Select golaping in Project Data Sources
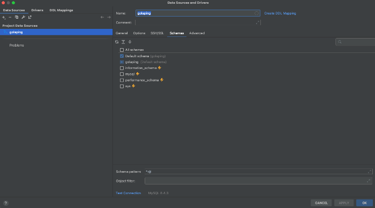This screenshot has height=208, width=375. pos(56,32)
